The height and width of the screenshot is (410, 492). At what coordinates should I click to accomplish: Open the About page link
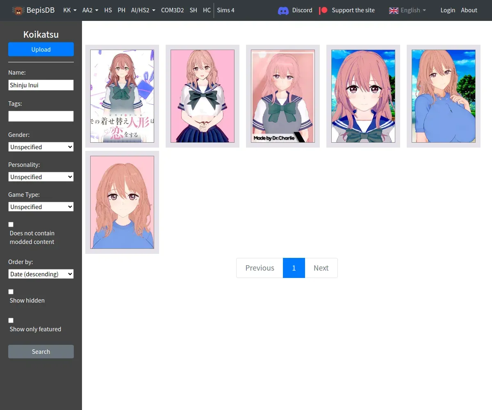[469, 10]
